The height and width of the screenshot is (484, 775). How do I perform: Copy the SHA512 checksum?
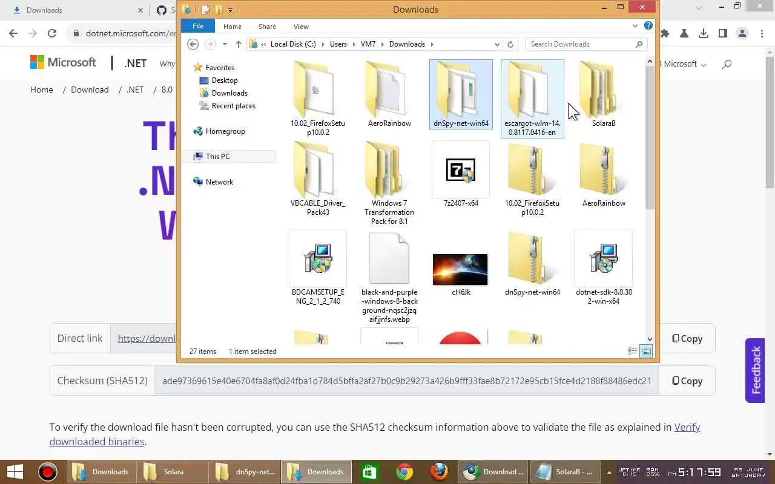click(687, 381)
